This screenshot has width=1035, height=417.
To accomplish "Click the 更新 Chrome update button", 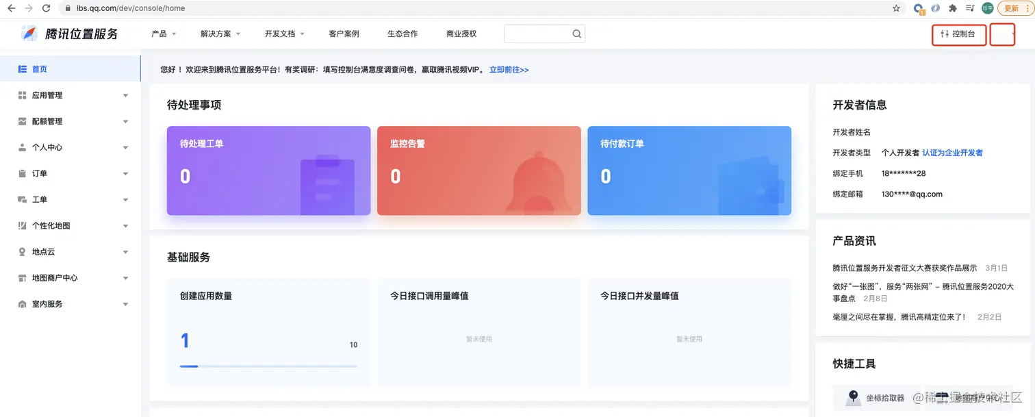I will 1011,8.
